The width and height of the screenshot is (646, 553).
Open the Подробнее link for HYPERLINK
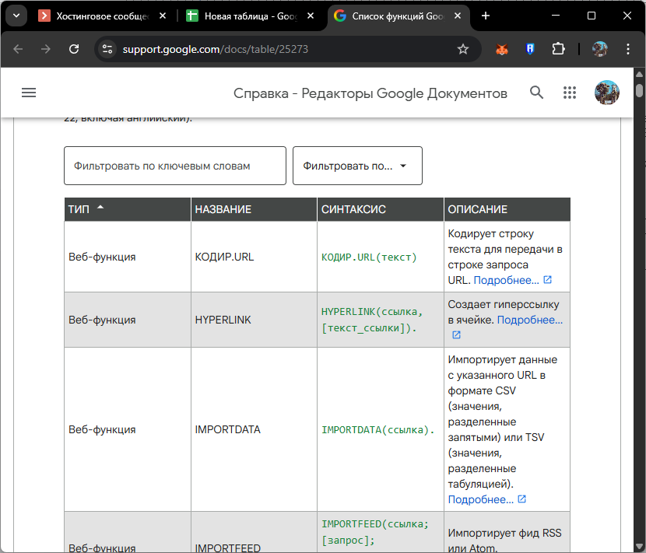(530, 319)
